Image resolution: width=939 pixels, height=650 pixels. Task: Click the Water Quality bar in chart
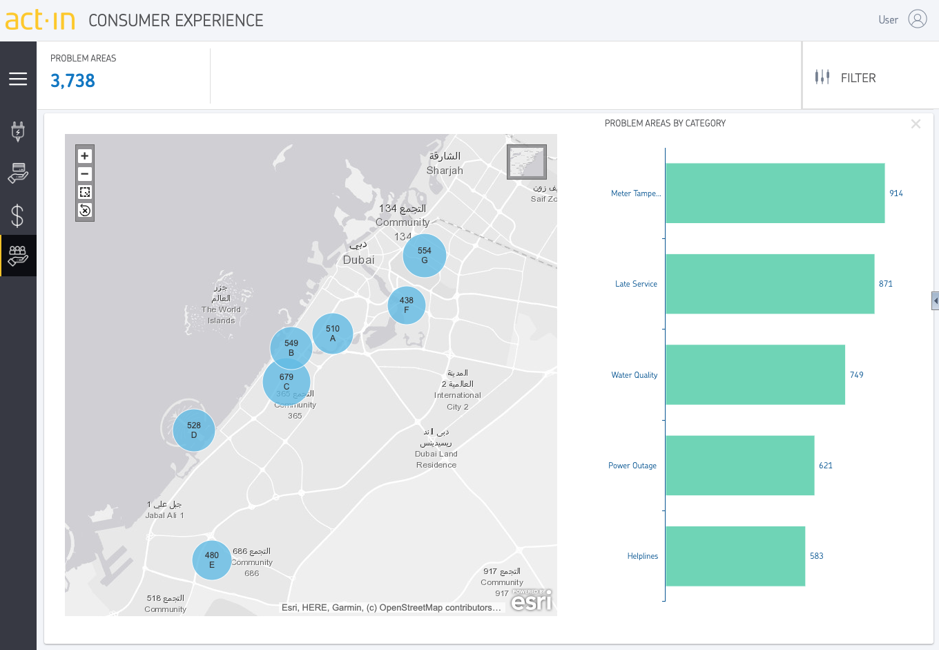755,374
